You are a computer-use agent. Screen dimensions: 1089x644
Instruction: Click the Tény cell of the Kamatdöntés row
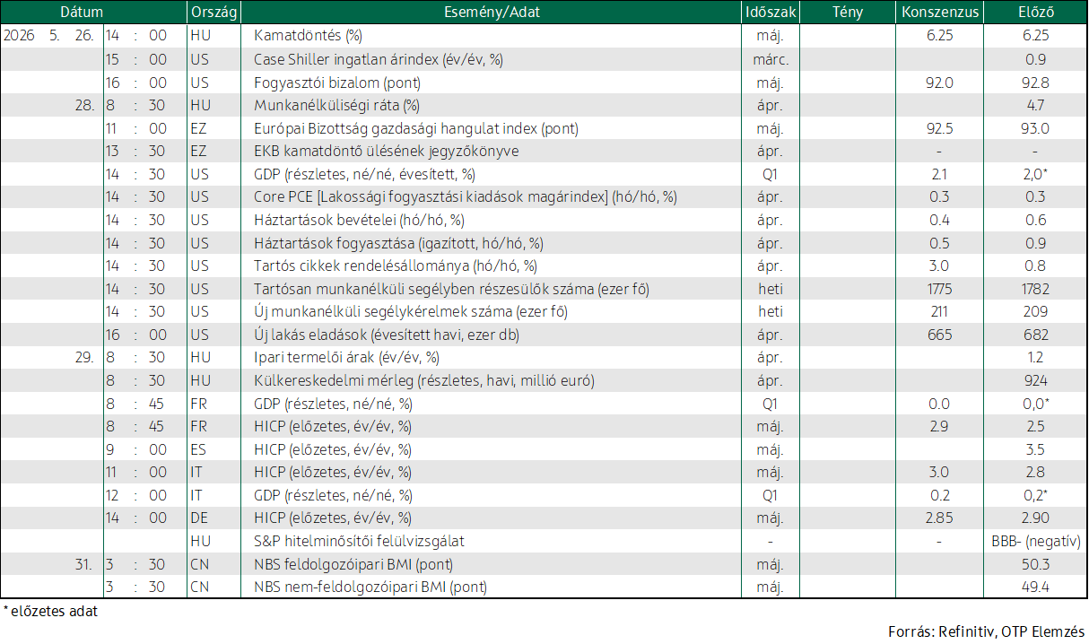pos(848,36)
